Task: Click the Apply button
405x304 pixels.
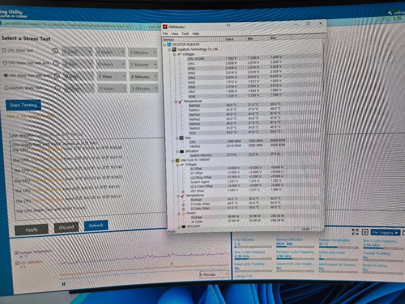Action: click(x=32, y=229)
